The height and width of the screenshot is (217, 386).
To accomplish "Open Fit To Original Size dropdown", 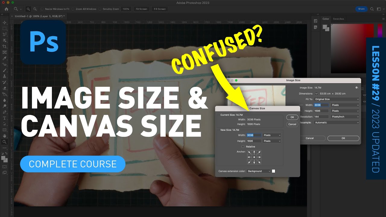I will (x=337, y=99).
